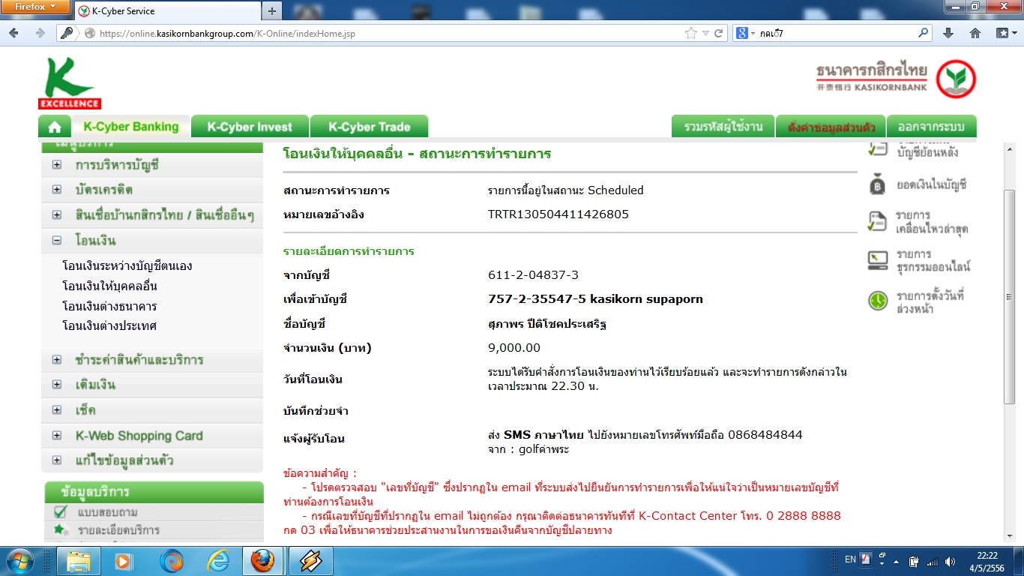1024x576 pixels.
Task: Open a new tab with the plus button
Action: (271, 11)
